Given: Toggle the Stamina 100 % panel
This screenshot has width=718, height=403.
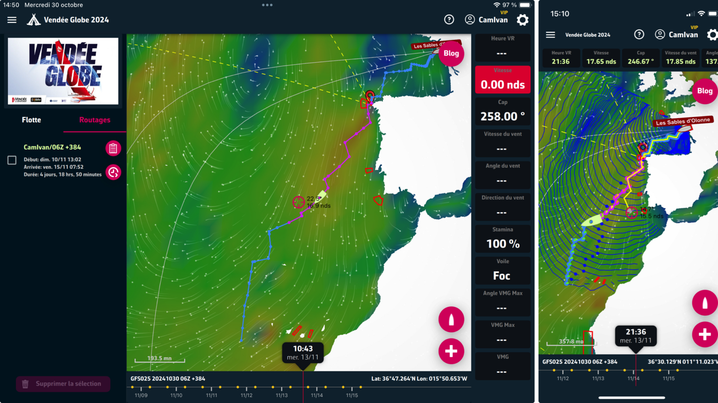Looking at the screenshot, I should (503, 238).
